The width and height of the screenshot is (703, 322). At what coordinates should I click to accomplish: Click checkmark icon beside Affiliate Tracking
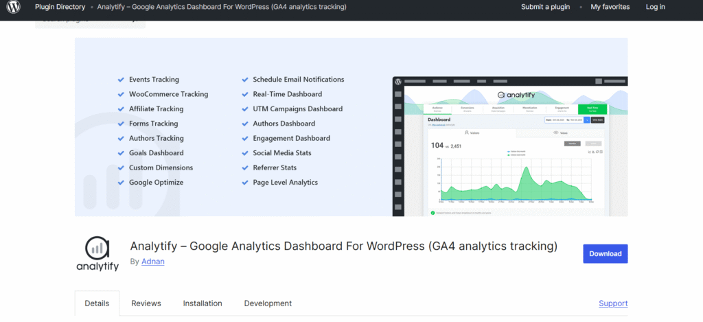[x=121, y=109]
